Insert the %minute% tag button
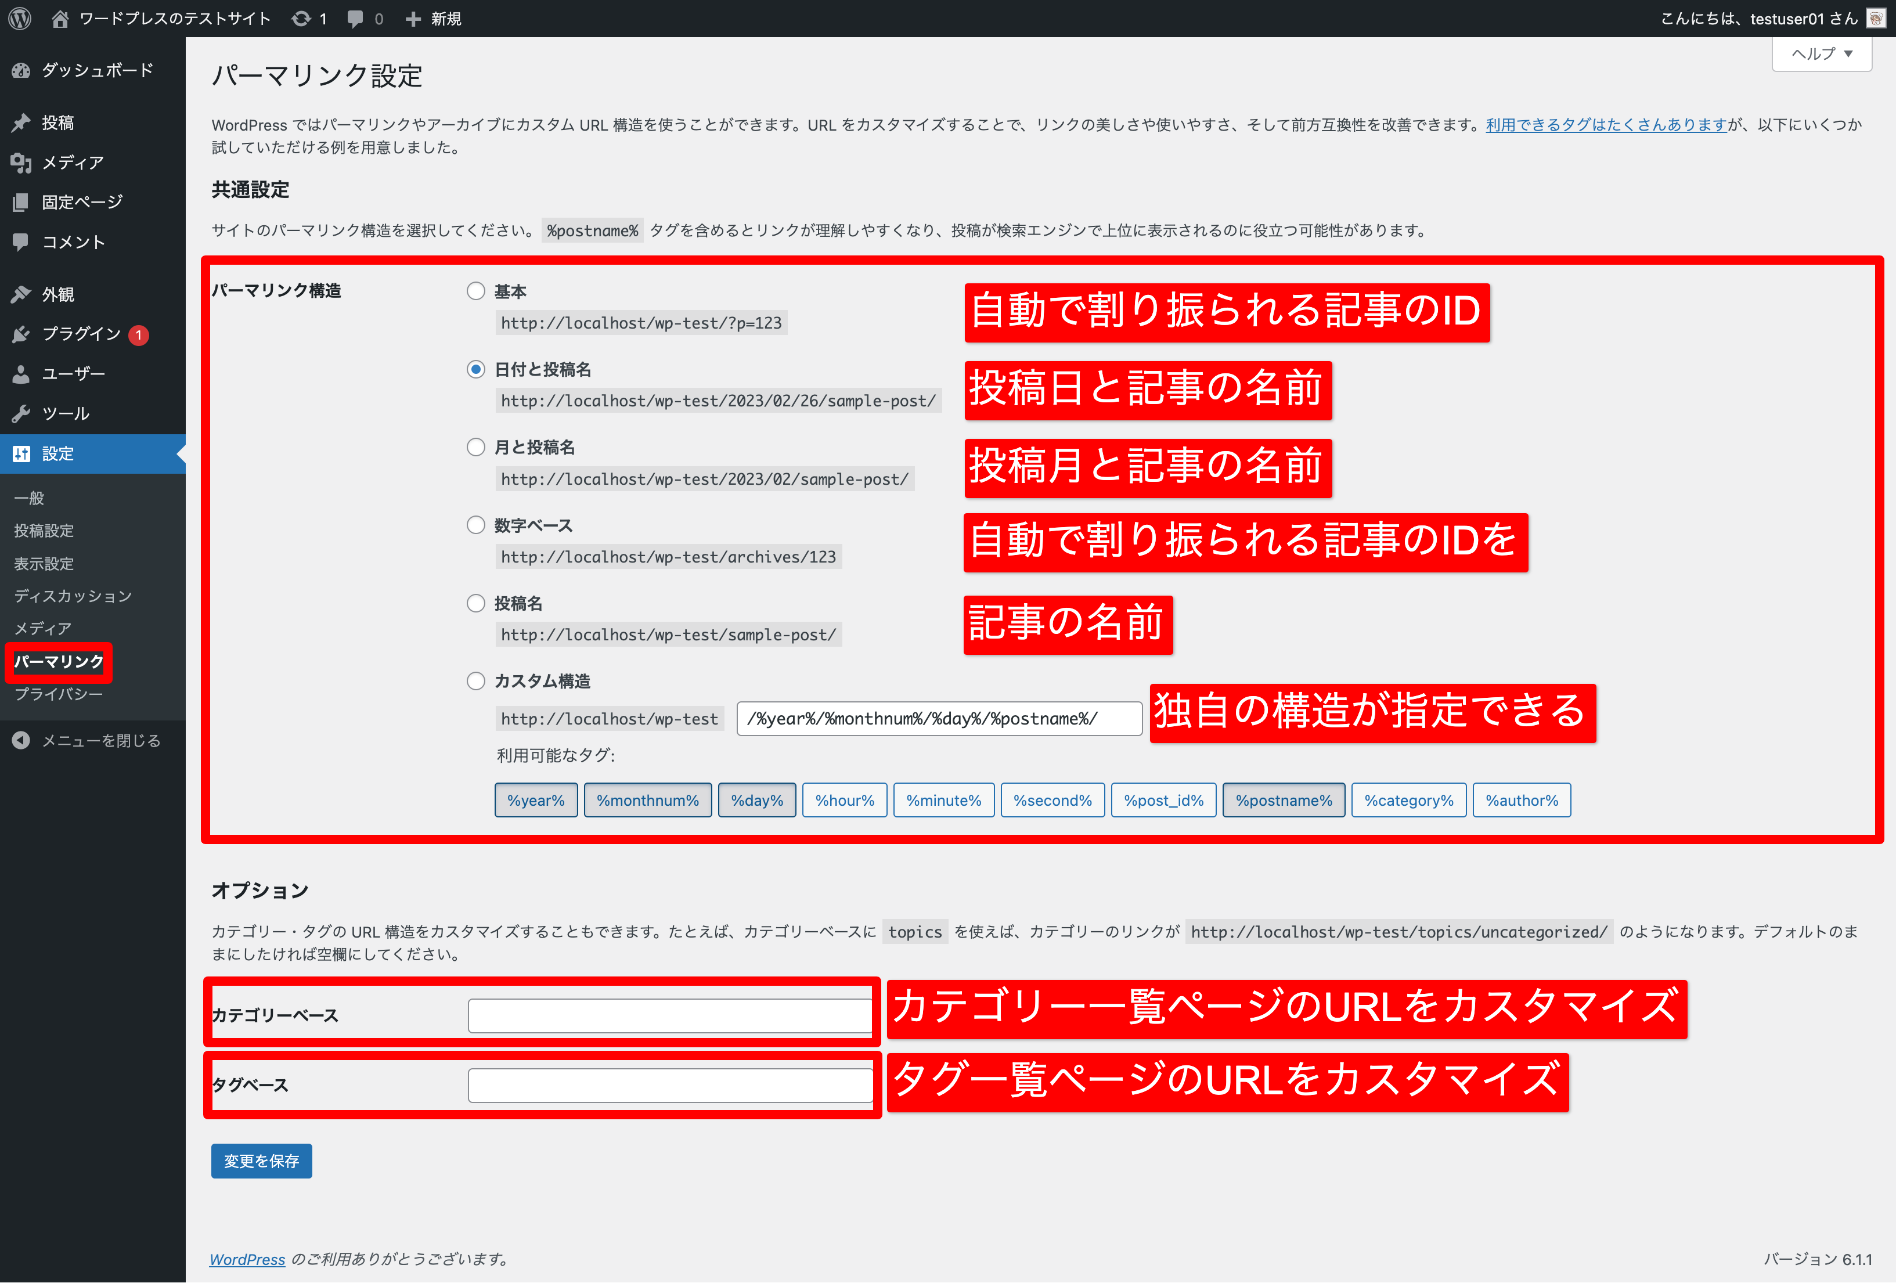Screen dimensions: 1896x1283 tap(944, 800)
